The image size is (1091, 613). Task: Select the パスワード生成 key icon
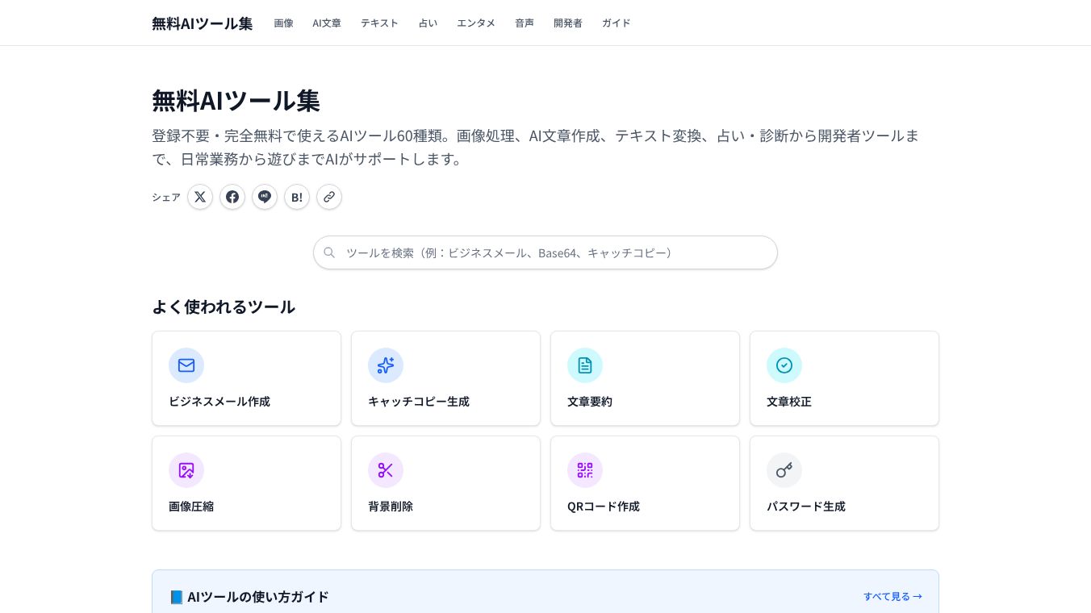[784, 470]
